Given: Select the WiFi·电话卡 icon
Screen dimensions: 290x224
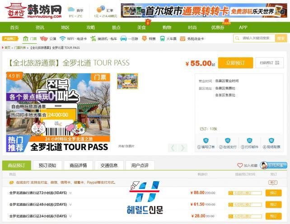Looking at the screenshot, I should click(62, 39).
